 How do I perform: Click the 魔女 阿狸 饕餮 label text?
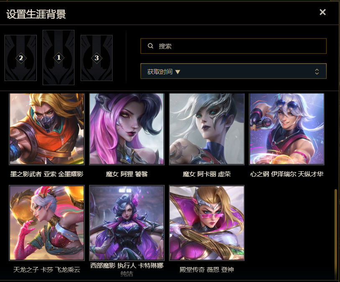[x=127, y=174]
